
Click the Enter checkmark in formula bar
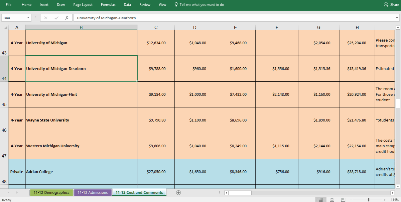pos(56,18)
